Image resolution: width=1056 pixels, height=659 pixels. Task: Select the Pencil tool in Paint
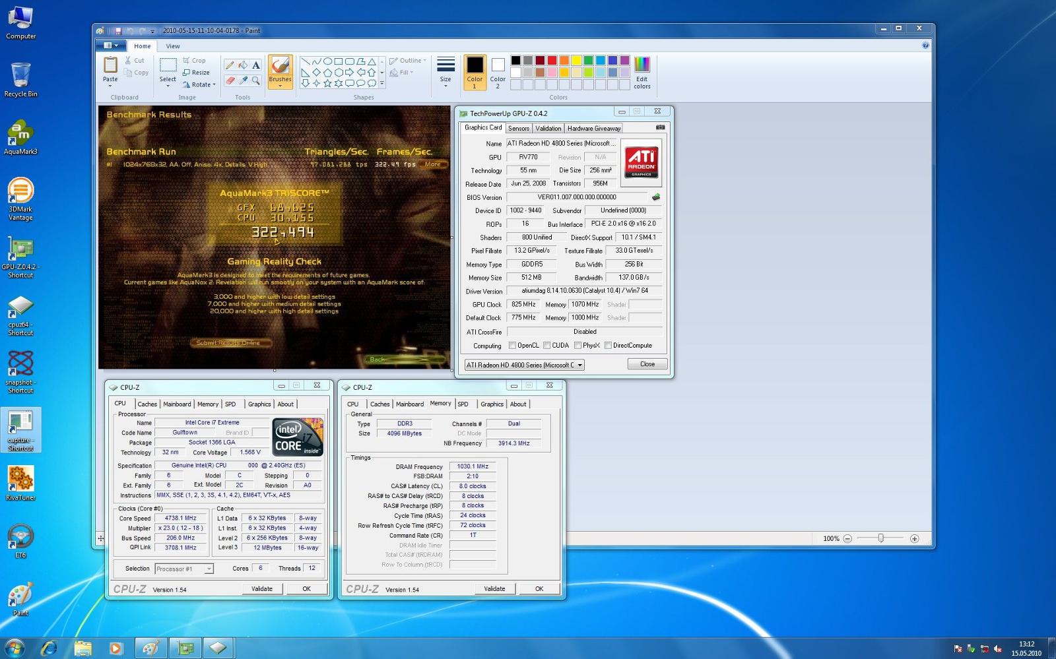pyautogui.click(x=230, y=65)
